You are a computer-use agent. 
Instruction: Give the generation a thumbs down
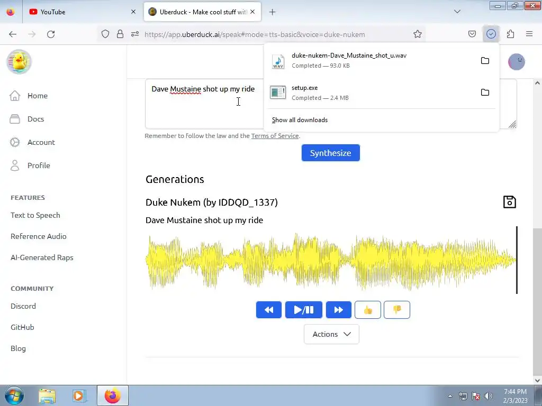pos(397,310)
